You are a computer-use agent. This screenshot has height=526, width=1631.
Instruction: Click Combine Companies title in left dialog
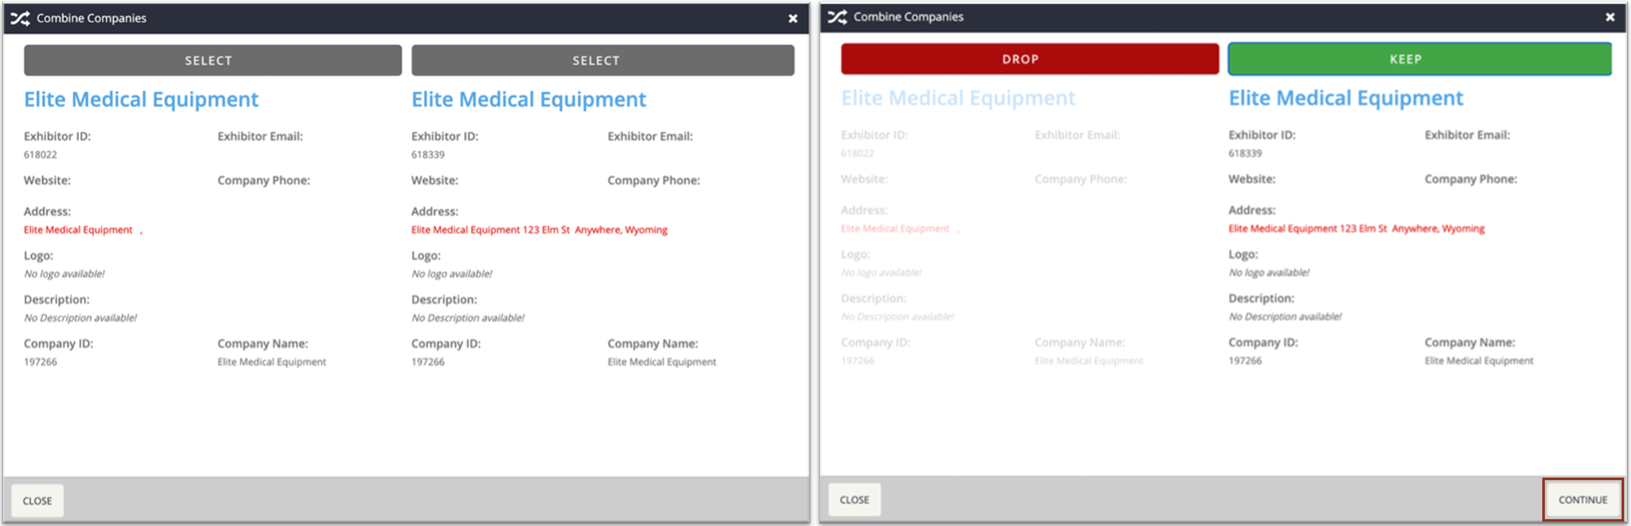click(x=91, y=18)
